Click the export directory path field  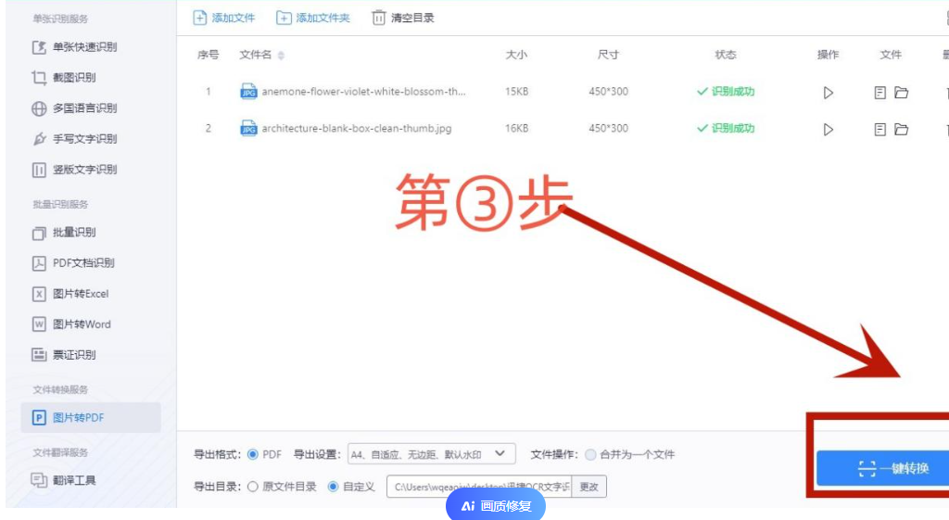[479, 487]
